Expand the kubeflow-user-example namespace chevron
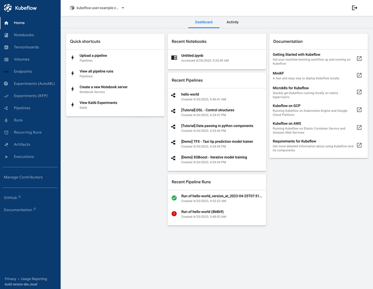373x289 pixels. (x=123, y=7)
